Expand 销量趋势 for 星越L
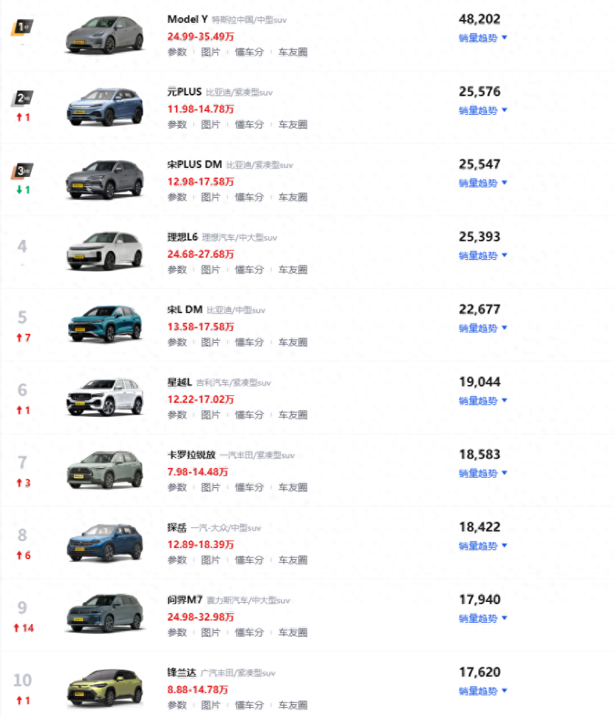This screenshot has height=716, width=614. pyautogui.click(x=482, y=401)
